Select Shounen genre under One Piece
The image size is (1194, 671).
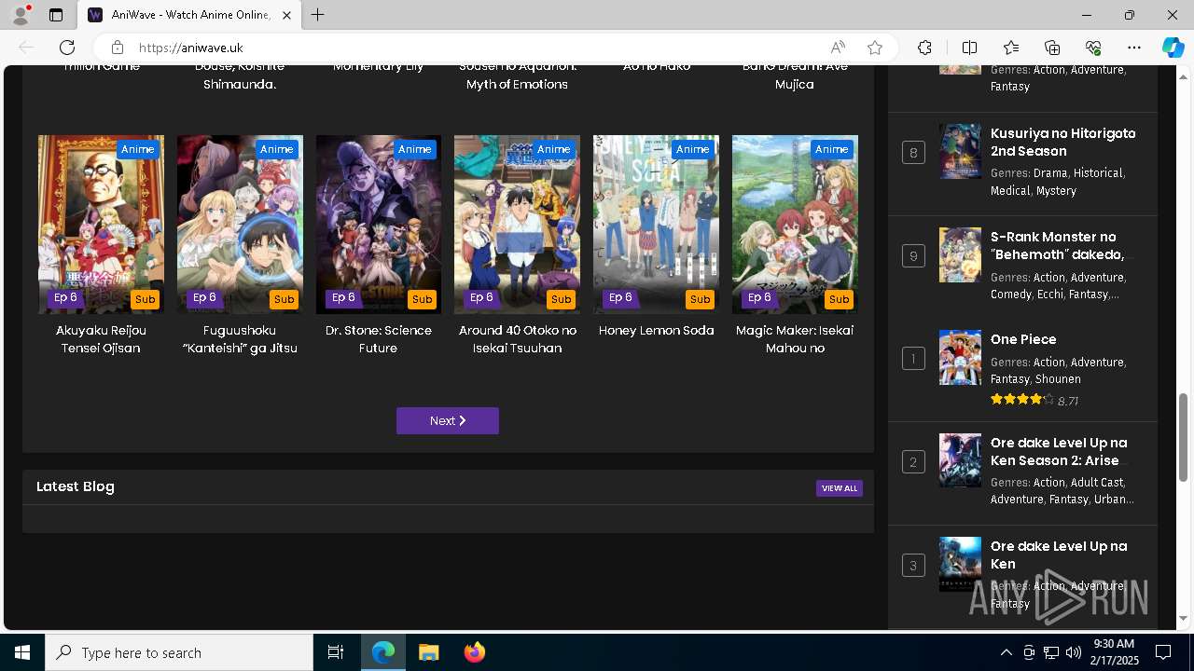coord(1058,379)
